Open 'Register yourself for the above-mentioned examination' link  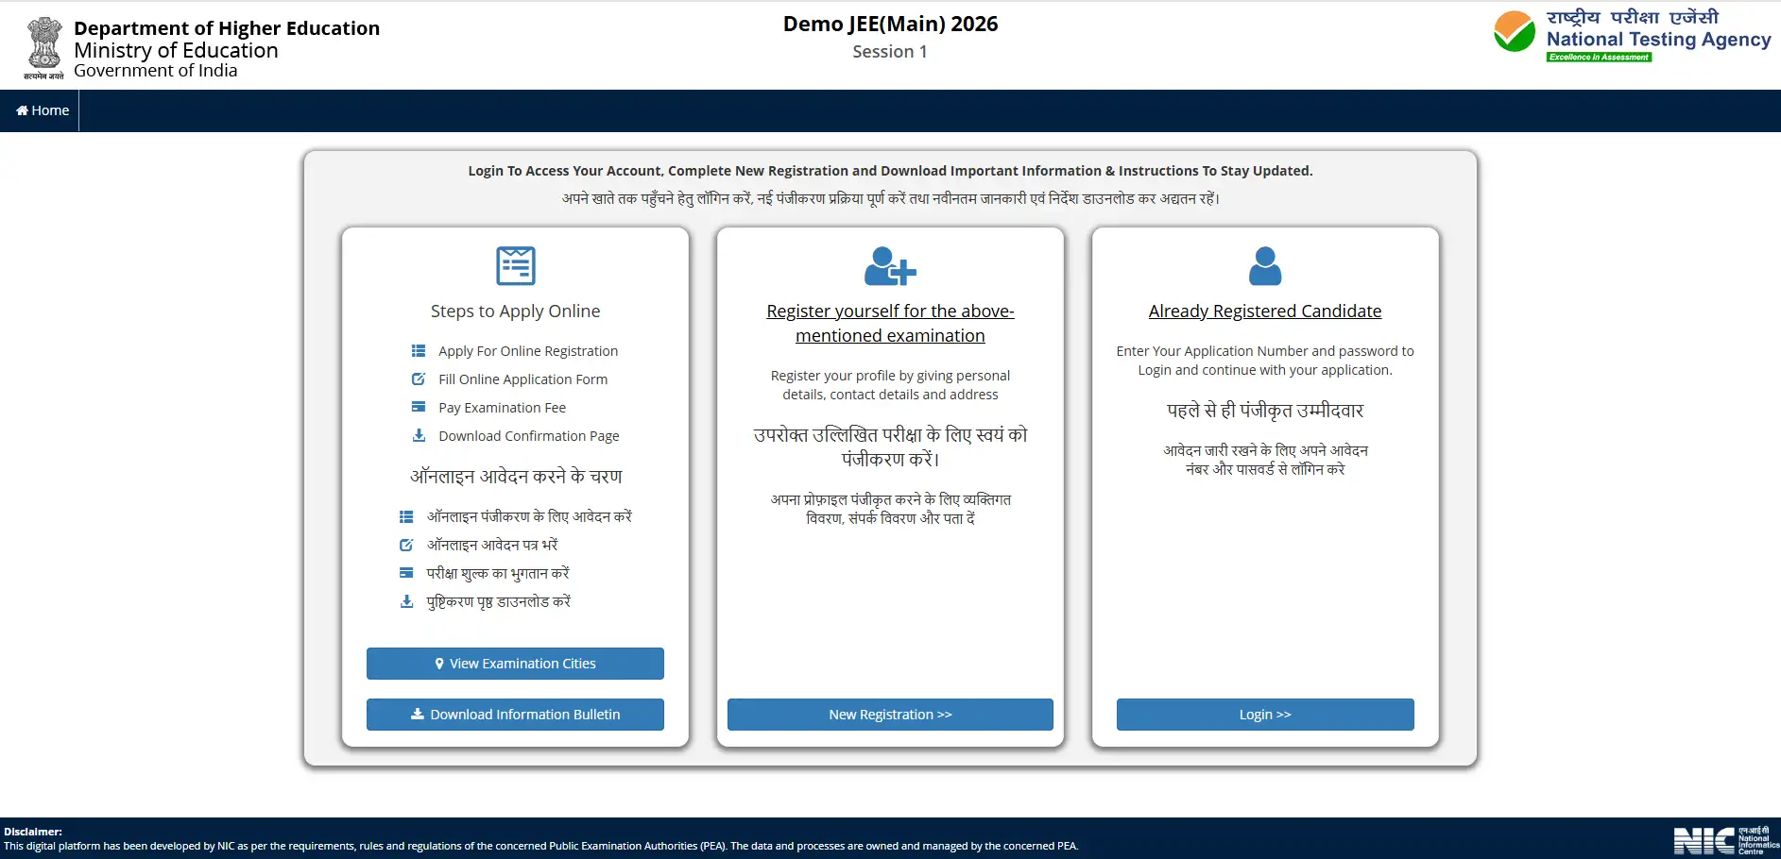[x=890, y=324]
